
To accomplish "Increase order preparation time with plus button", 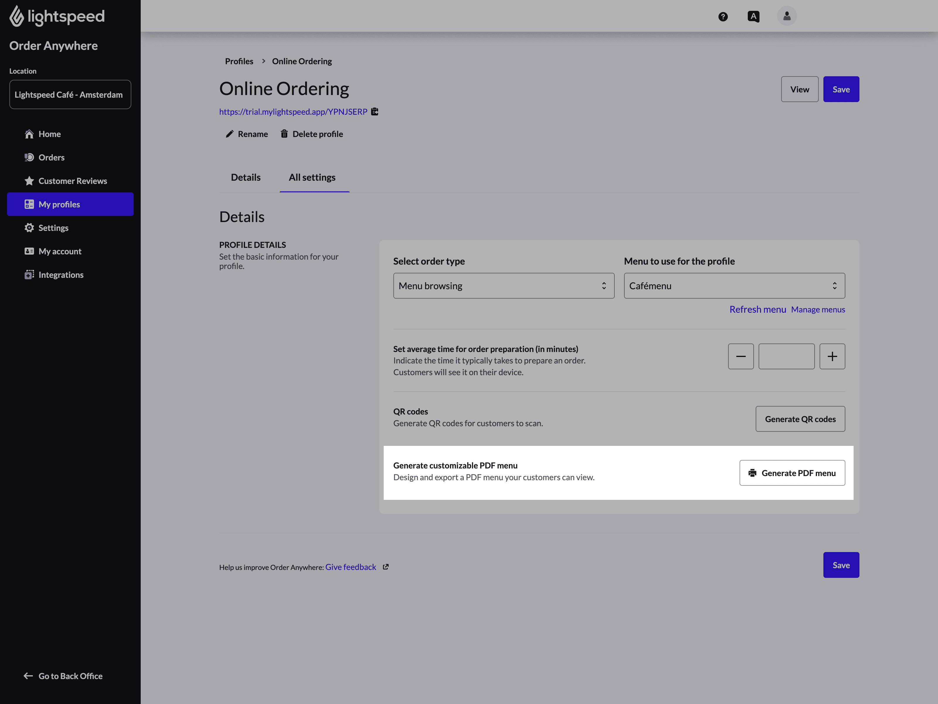I will (832, 356).
